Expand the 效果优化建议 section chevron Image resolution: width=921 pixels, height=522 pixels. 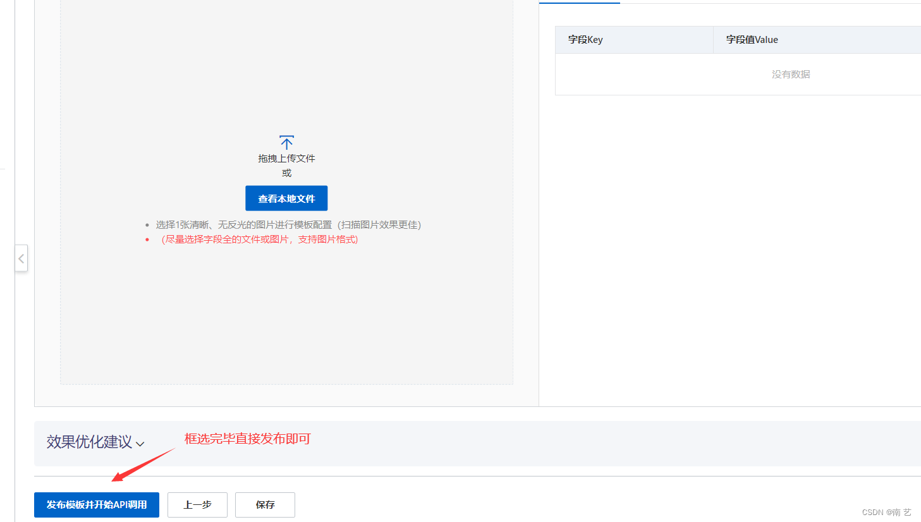coord(140,444)
